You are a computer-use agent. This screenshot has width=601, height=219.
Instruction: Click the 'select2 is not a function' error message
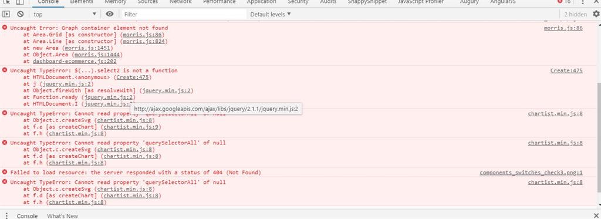pyautogui.click(x=94, y=70)
